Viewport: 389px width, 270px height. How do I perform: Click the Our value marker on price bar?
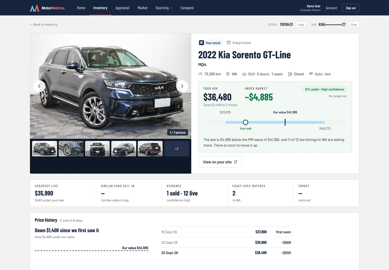click(x=285, y=122)
